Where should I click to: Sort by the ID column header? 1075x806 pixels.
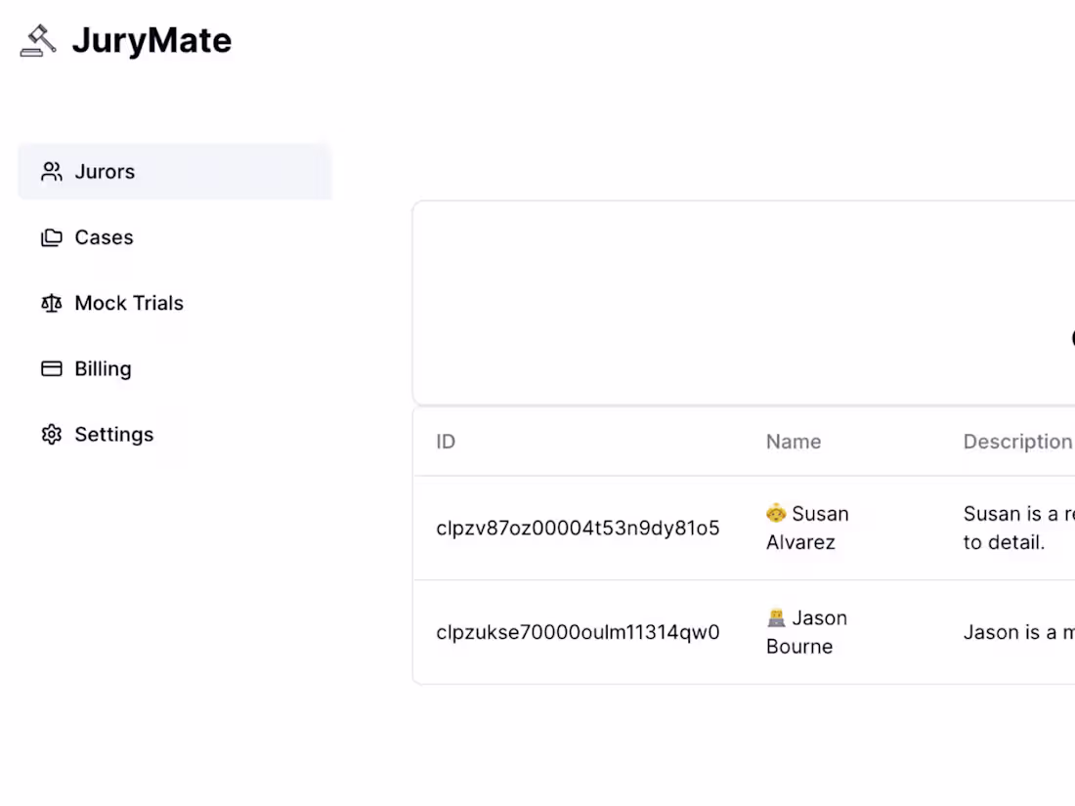pyautogui.click(x=445, y=442)
